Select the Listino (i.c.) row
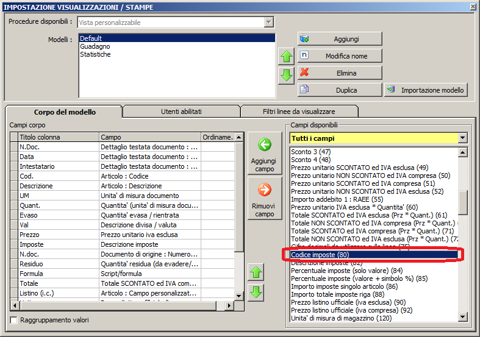Image resolution: width=480 pixels, height=337 pixels. click(123, 293)
